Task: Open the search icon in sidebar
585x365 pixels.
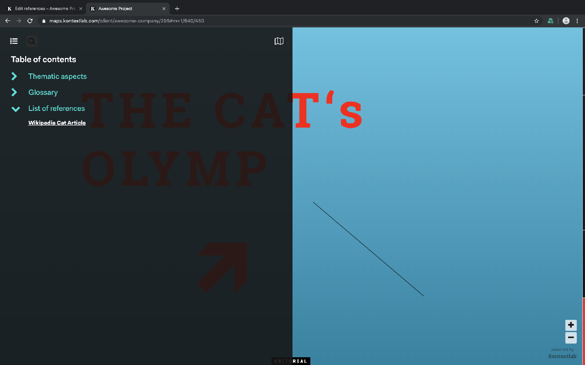Action: coord(32,42)
